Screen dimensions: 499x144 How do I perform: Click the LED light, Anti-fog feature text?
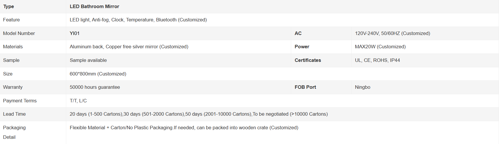click(x=138, y=20)
